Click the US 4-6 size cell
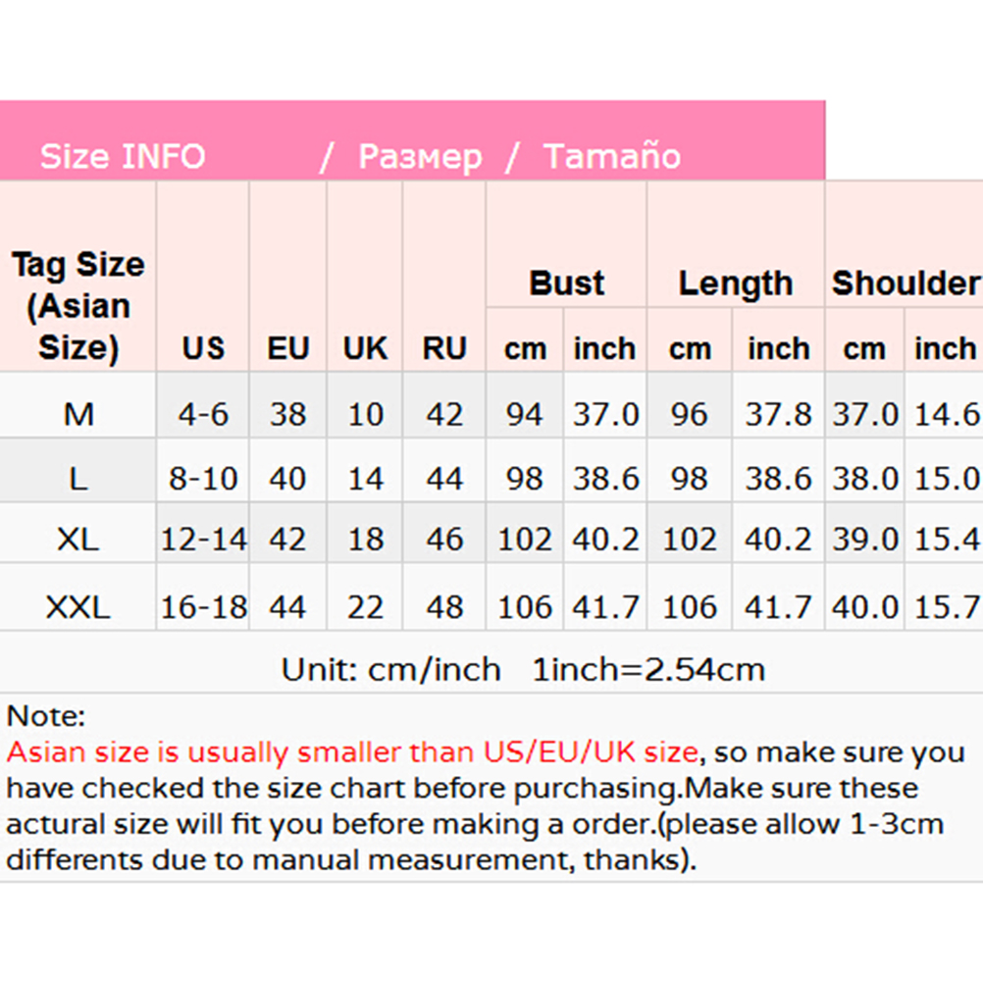 point(203,414)
